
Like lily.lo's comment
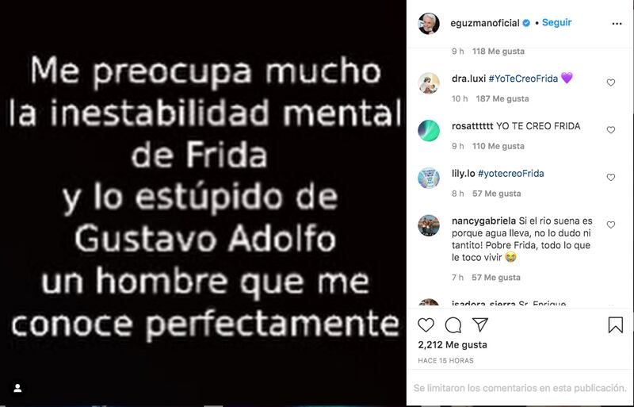click(x=610, y=178)
